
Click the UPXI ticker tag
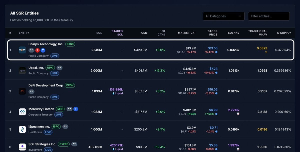coord(50,68)
